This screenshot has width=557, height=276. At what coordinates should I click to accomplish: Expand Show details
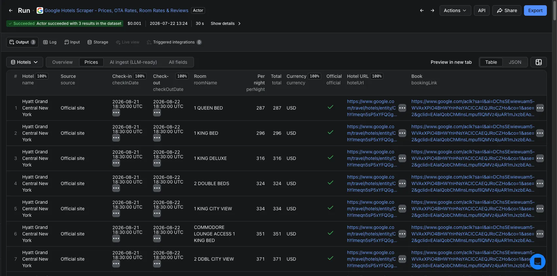(x=226, y=24)
